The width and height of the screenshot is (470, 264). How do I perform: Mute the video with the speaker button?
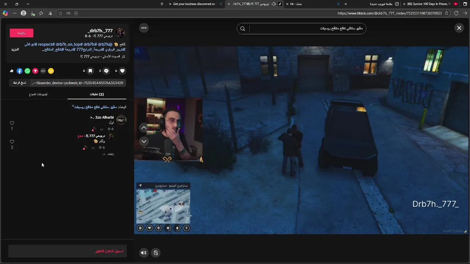(144, 253)
